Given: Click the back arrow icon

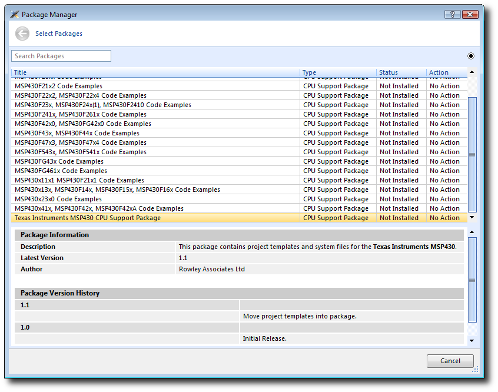Looking at the screenshot, I should coord(22,34).
